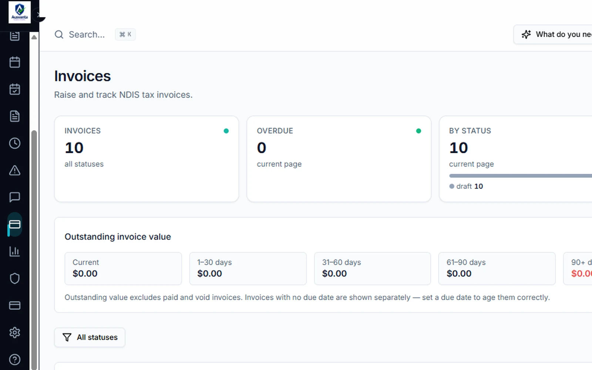The height and width of the screenshot is (370, 592).
Task: Click the '90+' days aging box in red
Action: 578,269
